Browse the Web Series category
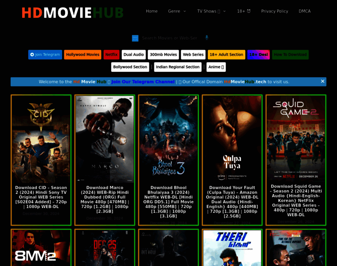This screenshot has height=266, width=337. (x=193, y=55)
